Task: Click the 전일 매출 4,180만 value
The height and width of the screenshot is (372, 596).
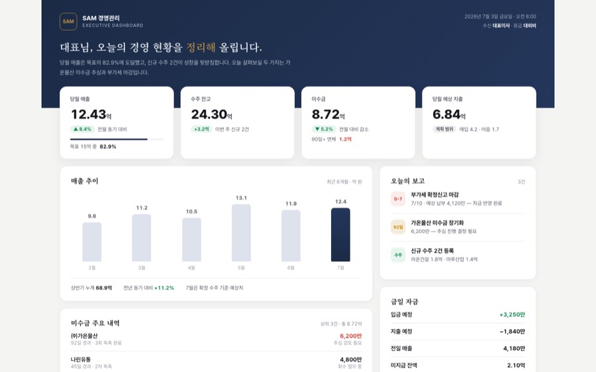Action: point(514,348)
